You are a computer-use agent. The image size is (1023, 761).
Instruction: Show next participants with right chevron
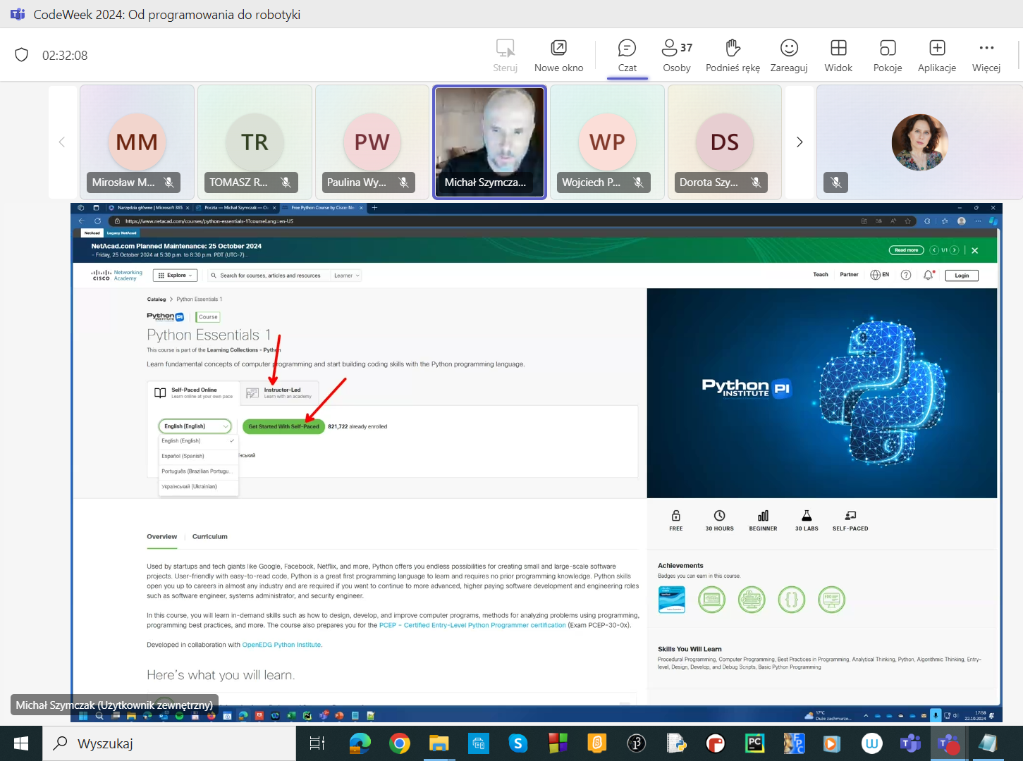tap(800, 142)
